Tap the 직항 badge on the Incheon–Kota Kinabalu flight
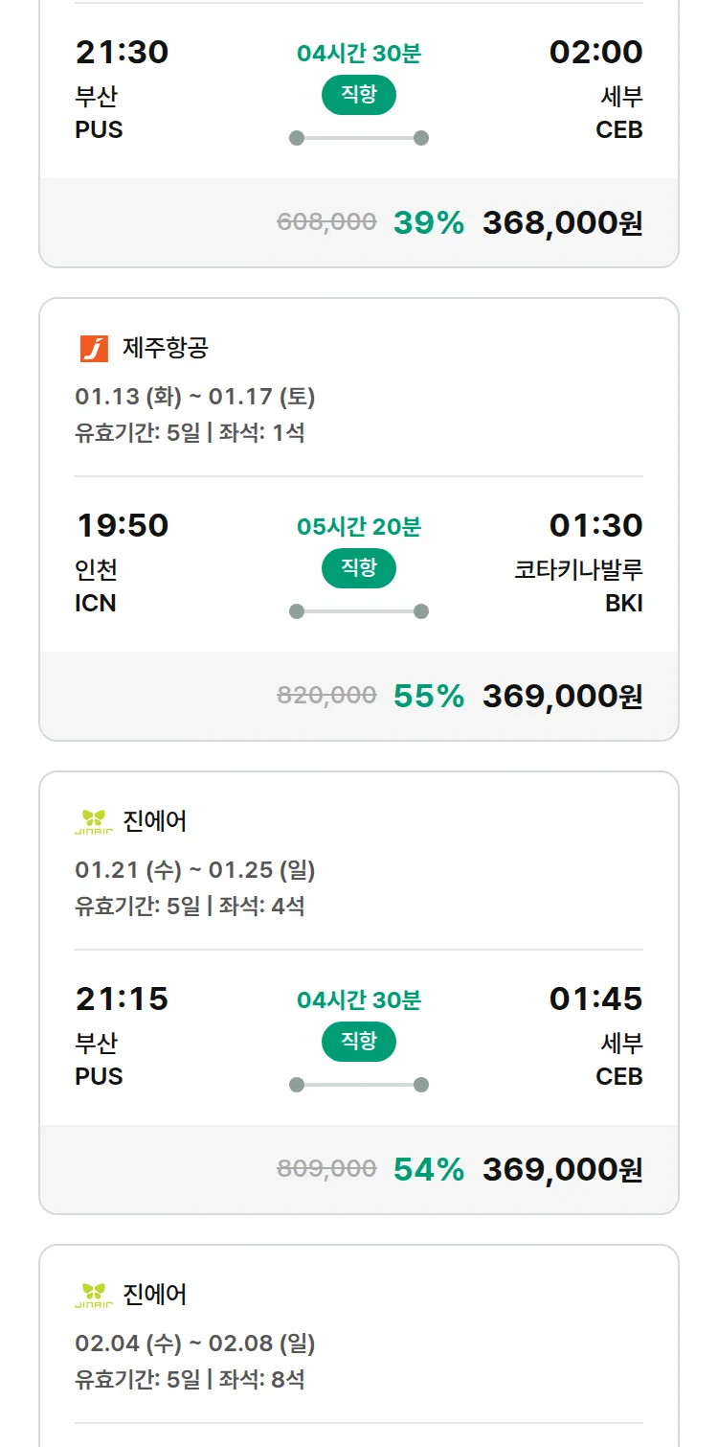This screenshot has width=718, height=1447. (x=358, y=568)
